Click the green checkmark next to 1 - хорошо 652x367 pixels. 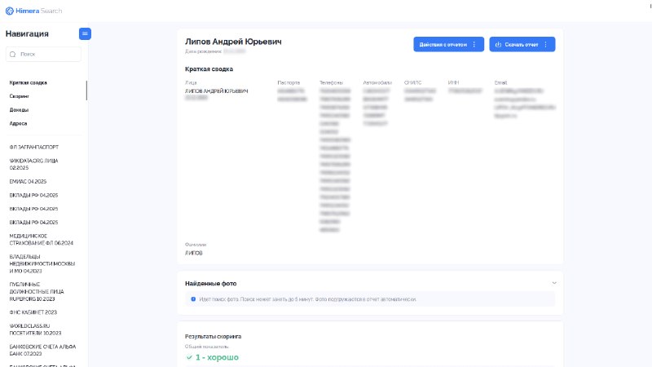pyautogui.click(x=189, y=357)
